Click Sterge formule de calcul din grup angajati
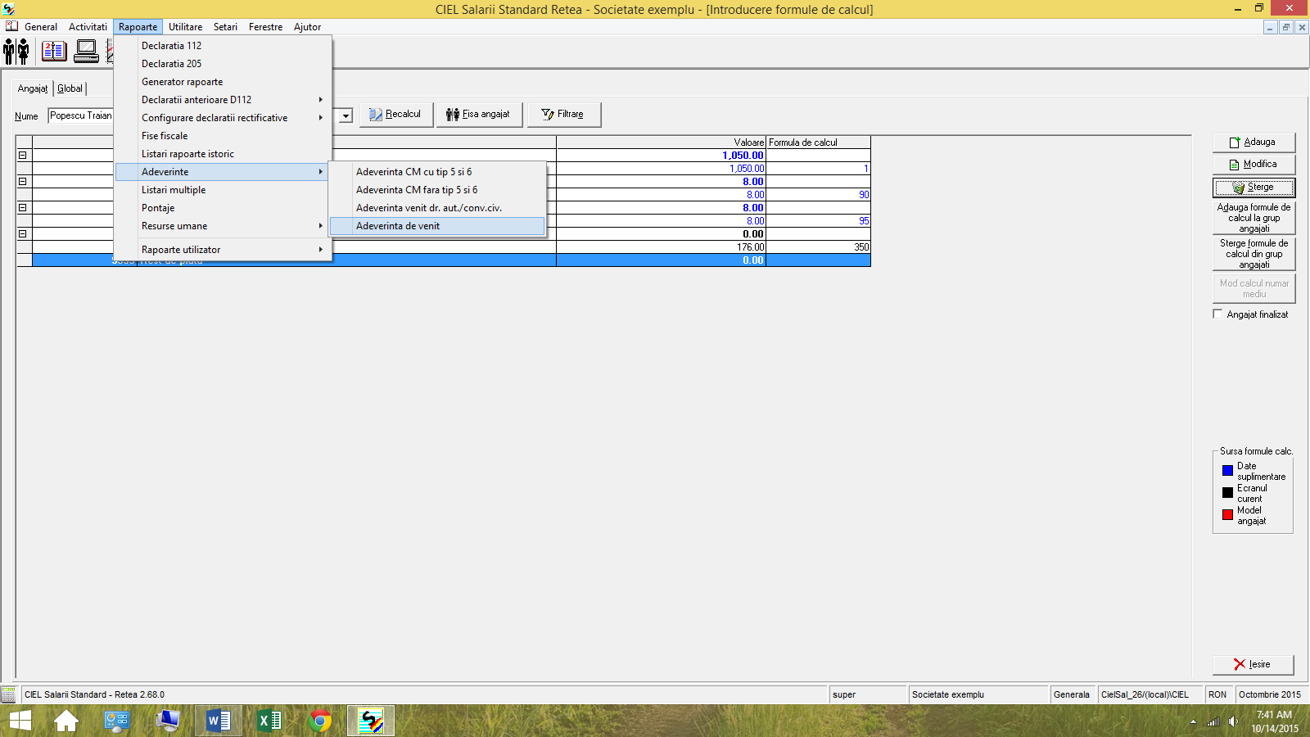The image size is (1310, 737). (x=1254, y=254)
